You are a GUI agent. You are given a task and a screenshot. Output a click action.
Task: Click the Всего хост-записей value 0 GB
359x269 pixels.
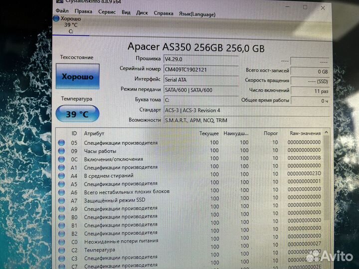click(x=310, y=71)
